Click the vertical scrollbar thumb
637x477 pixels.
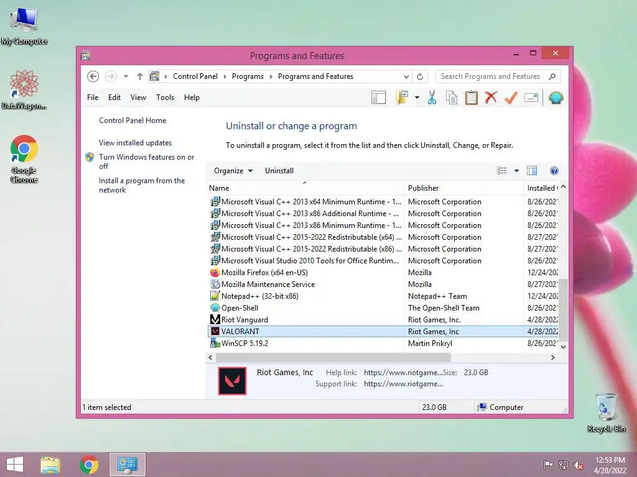click(x=563, y=310)
